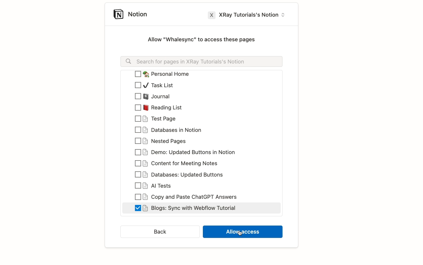Viewport: 423px width, 265px height.
Task: Click the red book icon beside Reading List
Action: 146,108
